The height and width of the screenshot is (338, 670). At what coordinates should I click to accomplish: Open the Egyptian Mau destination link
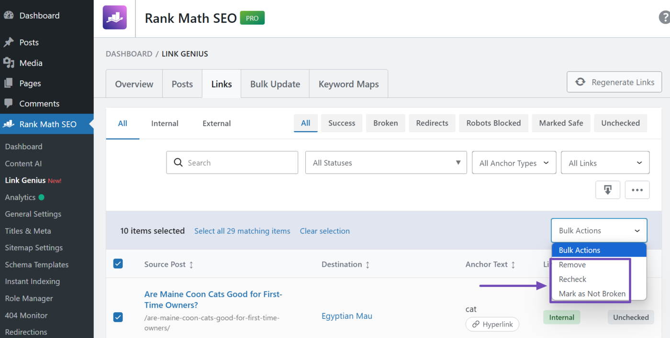[x=346, y=316]
